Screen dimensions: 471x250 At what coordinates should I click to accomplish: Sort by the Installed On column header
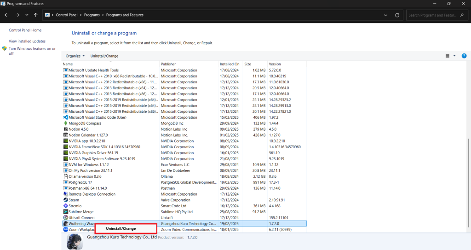230,64
